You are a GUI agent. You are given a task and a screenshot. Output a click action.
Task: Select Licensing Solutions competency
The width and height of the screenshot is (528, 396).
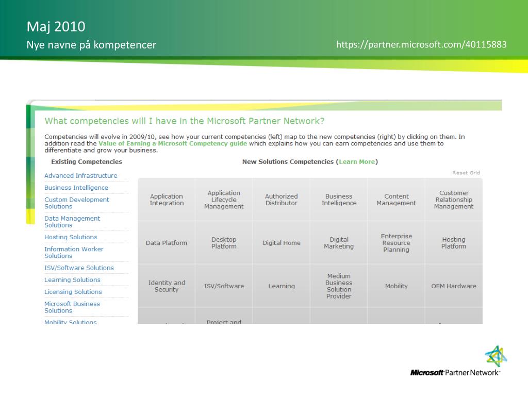click(x=73, y=292)
